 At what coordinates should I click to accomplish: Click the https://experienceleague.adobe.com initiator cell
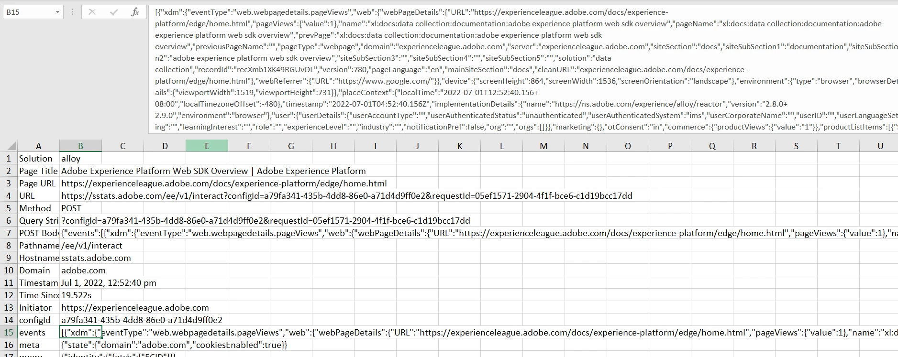click(x=135, y=307)
